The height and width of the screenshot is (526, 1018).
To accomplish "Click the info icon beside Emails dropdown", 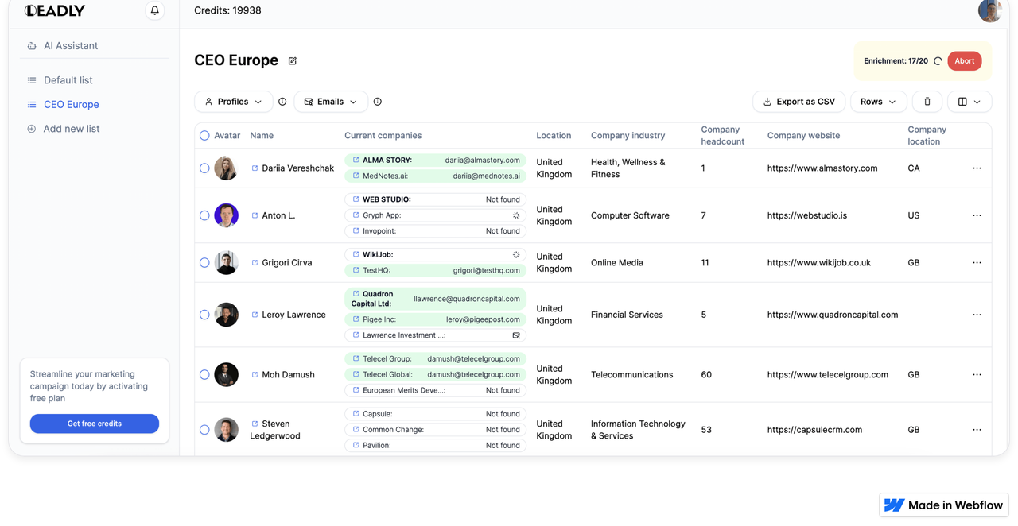I will click(378, 102).
